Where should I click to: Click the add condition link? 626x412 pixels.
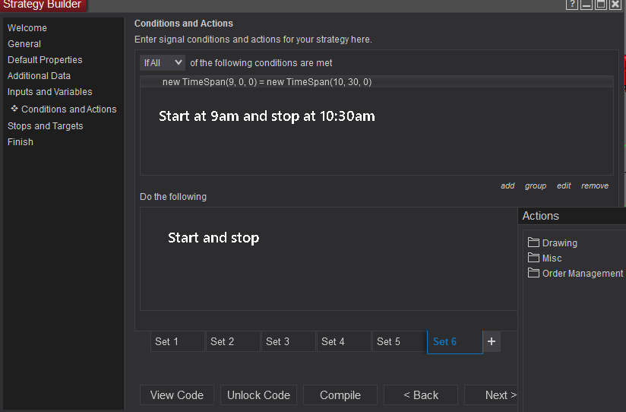tap(507, 185)
